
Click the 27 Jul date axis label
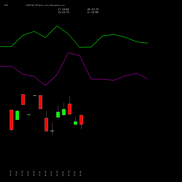coord(75,173)
